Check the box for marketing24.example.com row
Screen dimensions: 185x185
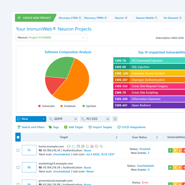tap(18, 167)
